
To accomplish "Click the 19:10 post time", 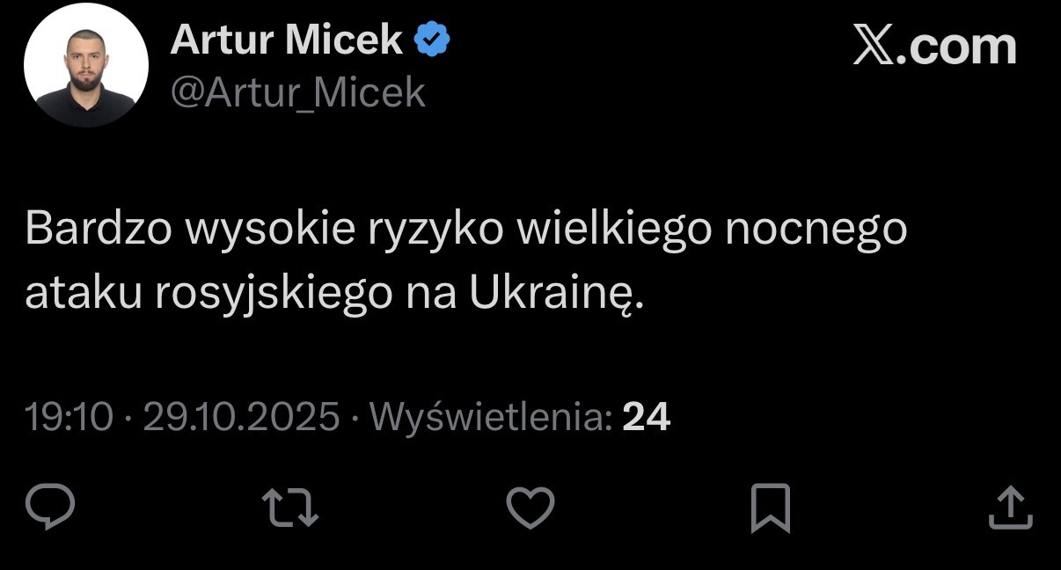I will [70, 417].
